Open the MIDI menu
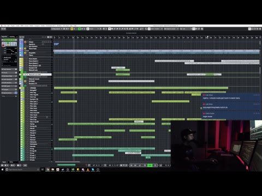This screenshot has width=262, height=196. pyautogui.click(x=22, y=26)
